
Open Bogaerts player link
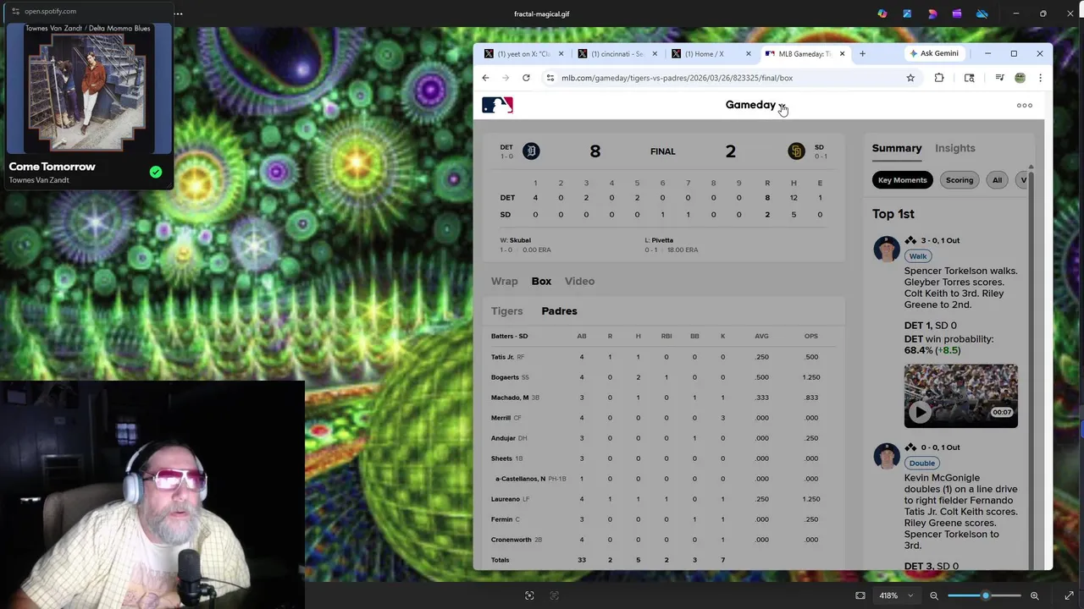[505, 377]
